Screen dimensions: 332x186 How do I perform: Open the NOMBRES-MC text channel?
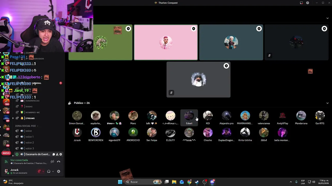coord(32,112)
